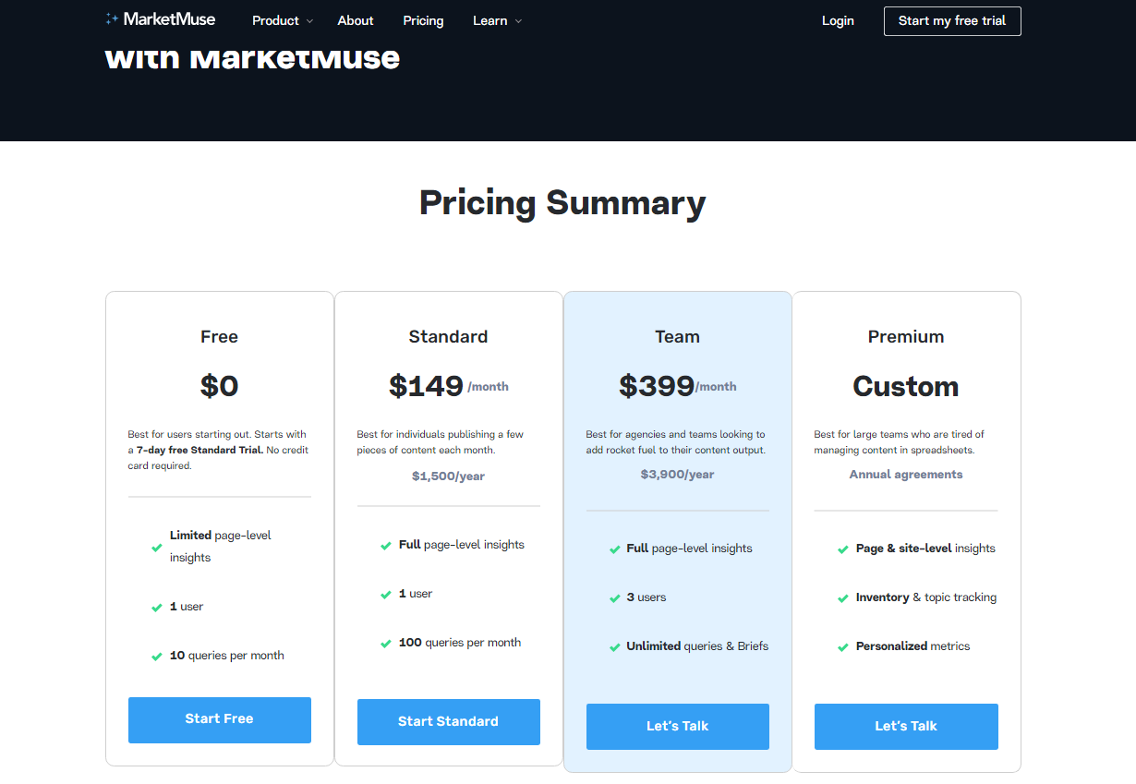Choose the Start Standard plan button
The width and height of the screenshot is (1136, 784).
pos(449,721)
